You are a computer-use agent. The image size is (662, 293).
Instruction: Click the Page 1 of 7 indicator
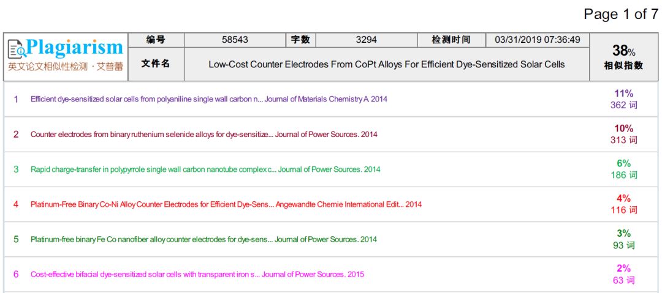pos(620,14)
